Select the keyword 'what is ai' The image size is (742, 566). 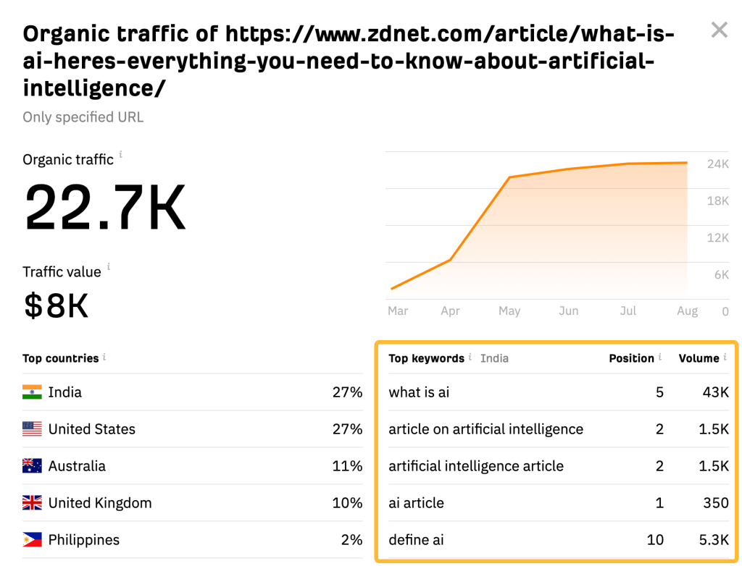418,392
